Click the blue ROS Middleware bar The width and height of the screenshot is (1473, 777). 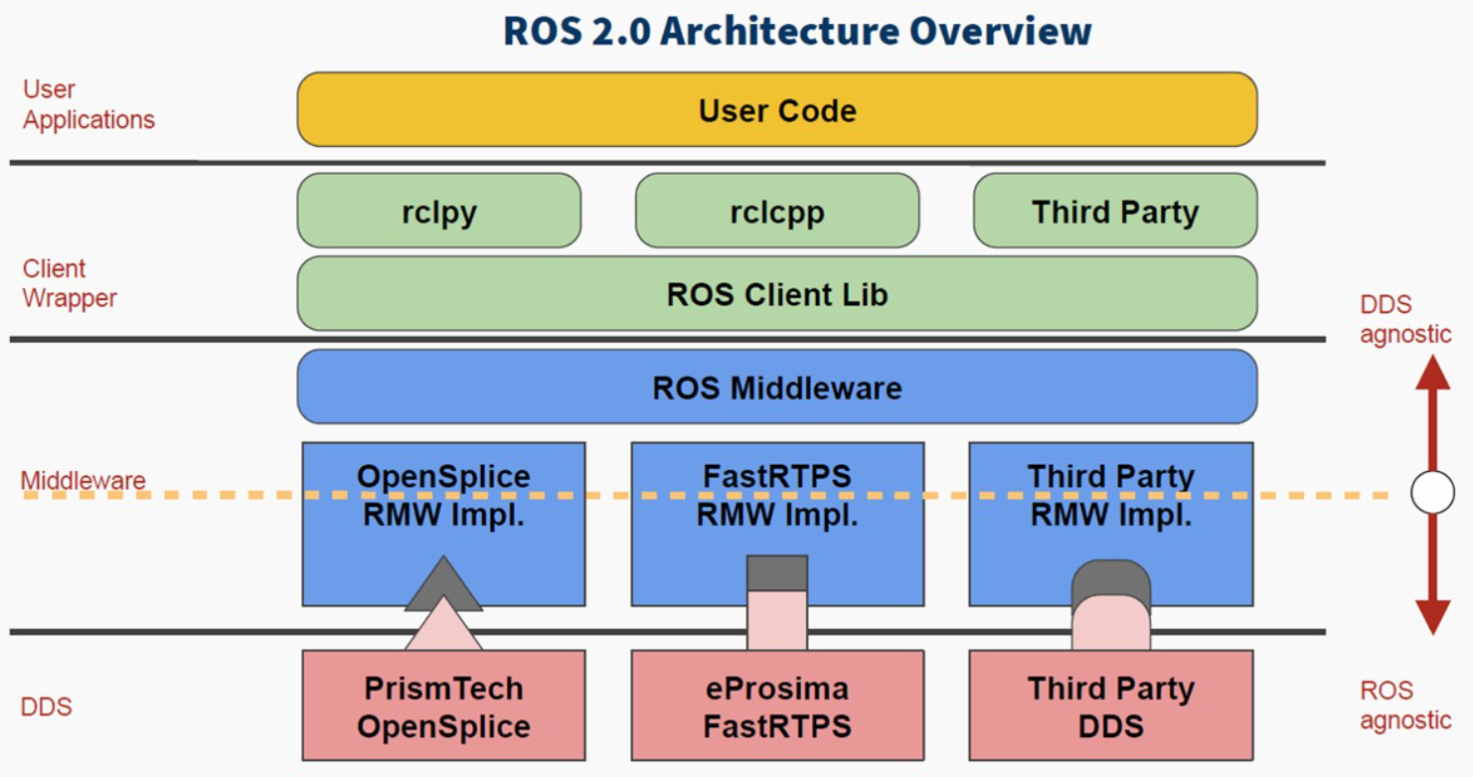(x=777, y=387)
